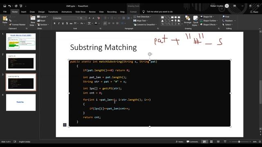
Task: Open Text Direction dropdown
Action: 142,17
